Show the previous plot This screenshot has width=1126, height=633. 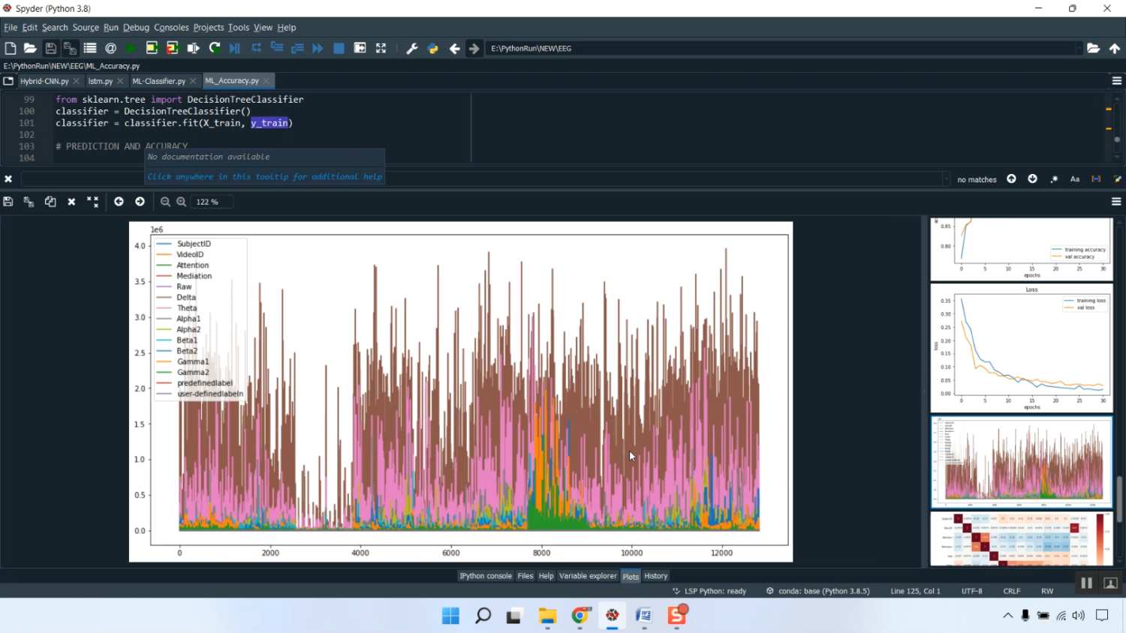[119, 202]
